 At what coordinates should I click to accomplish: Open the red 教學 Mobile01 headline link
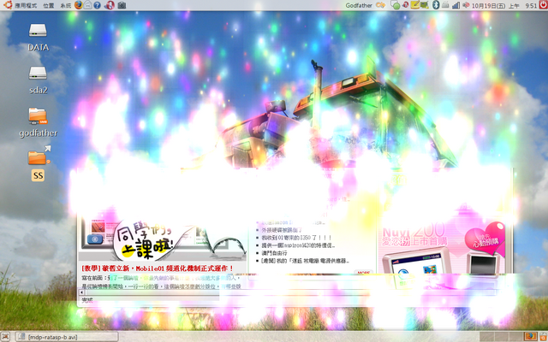[158, 268]
